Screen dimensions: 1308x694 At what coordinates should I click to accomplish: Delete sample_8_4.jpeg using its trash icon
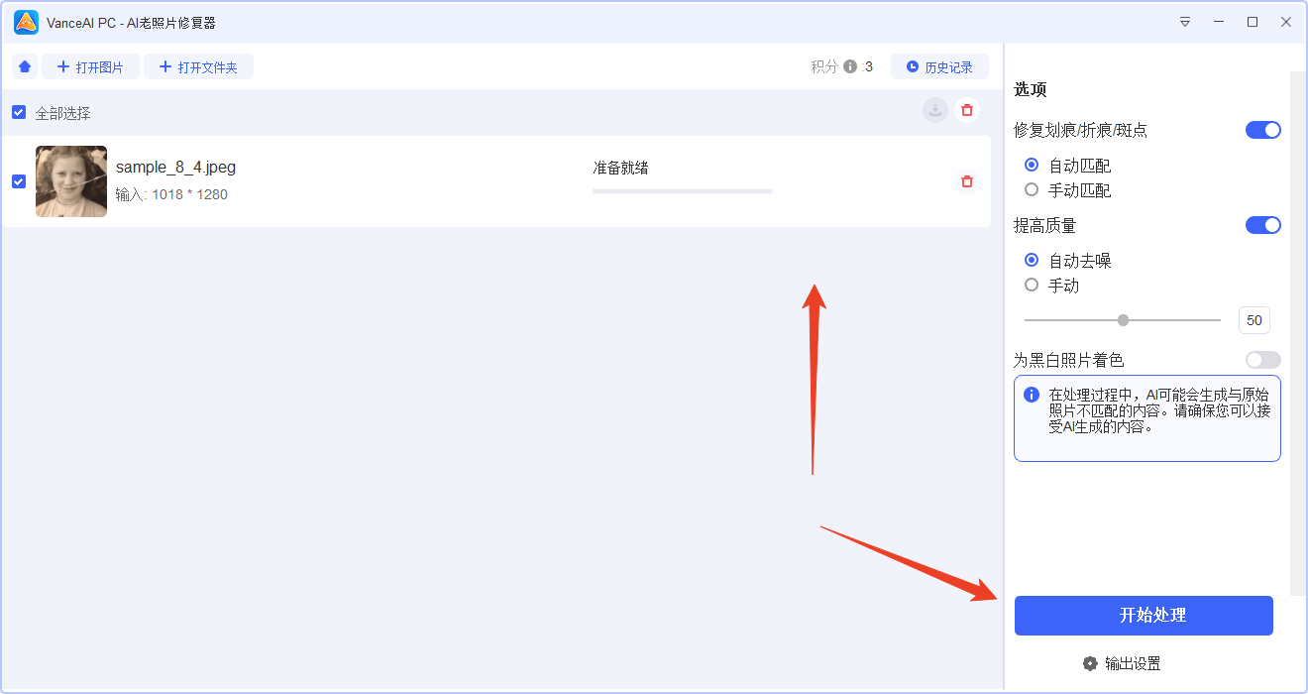click(x=967, y=181)
